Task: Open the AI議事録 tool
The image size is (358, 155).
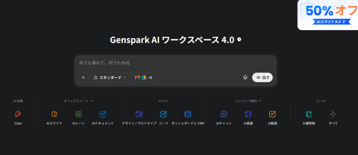Action: [x=309, y=118]
